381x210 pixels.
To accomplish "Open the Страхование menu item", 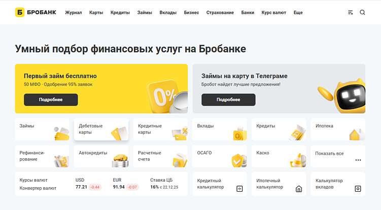I will [220, 13].
